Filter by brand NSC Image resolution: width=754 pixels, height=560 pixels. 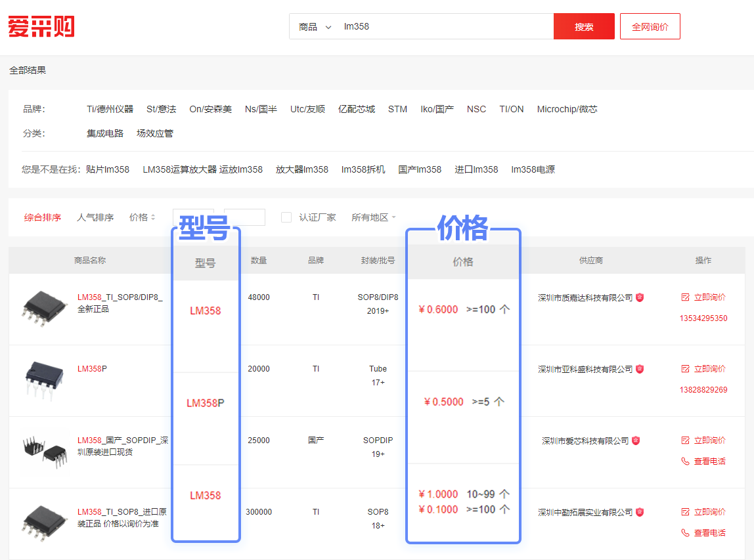[x=476, y=109]
